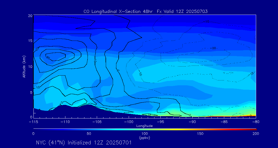Click the '(ppbv)' units label

(145, 138)
